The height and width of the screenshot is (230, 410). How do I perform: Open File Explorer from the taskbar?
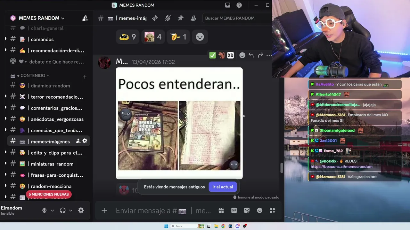[x=216, y=226]
